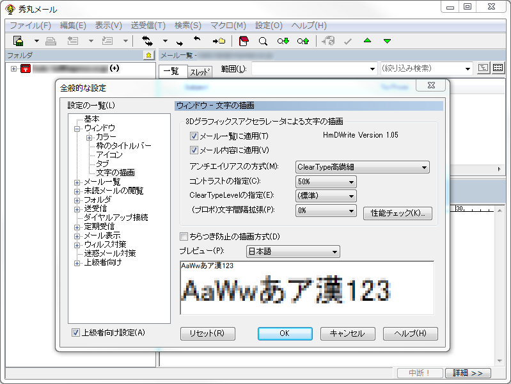Viewport: 511px width, 384px height.
Task: Expand the メール一覧 tree node
Action: pos(77,182)
